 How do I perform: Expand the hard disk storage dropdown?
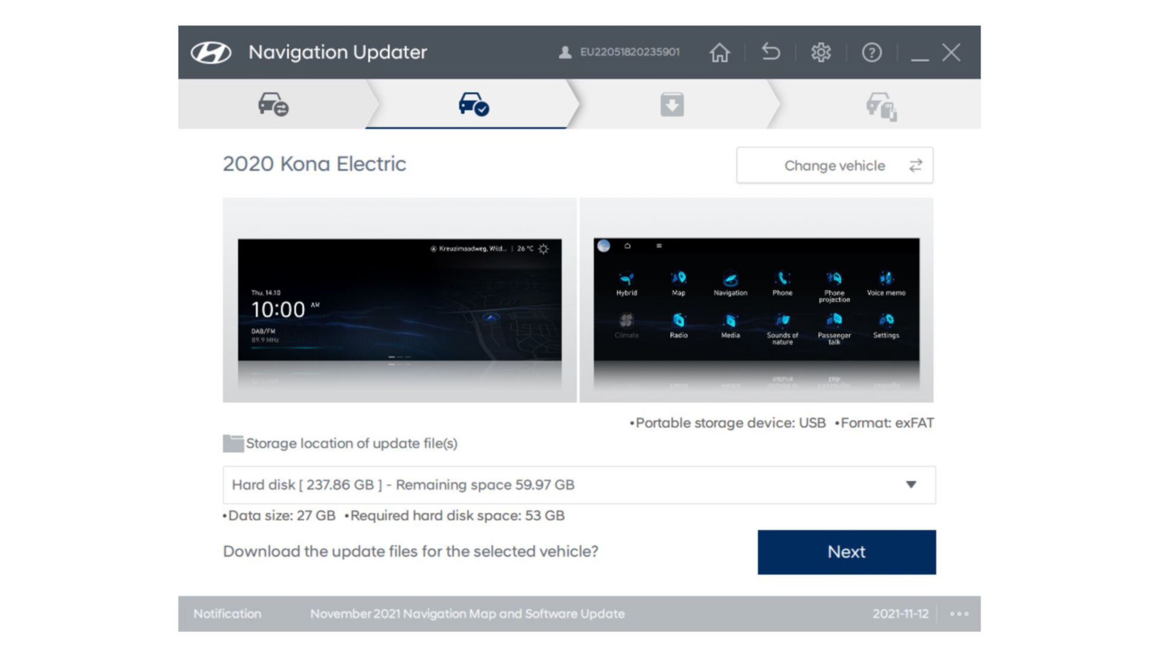click(x=910, y=484)
